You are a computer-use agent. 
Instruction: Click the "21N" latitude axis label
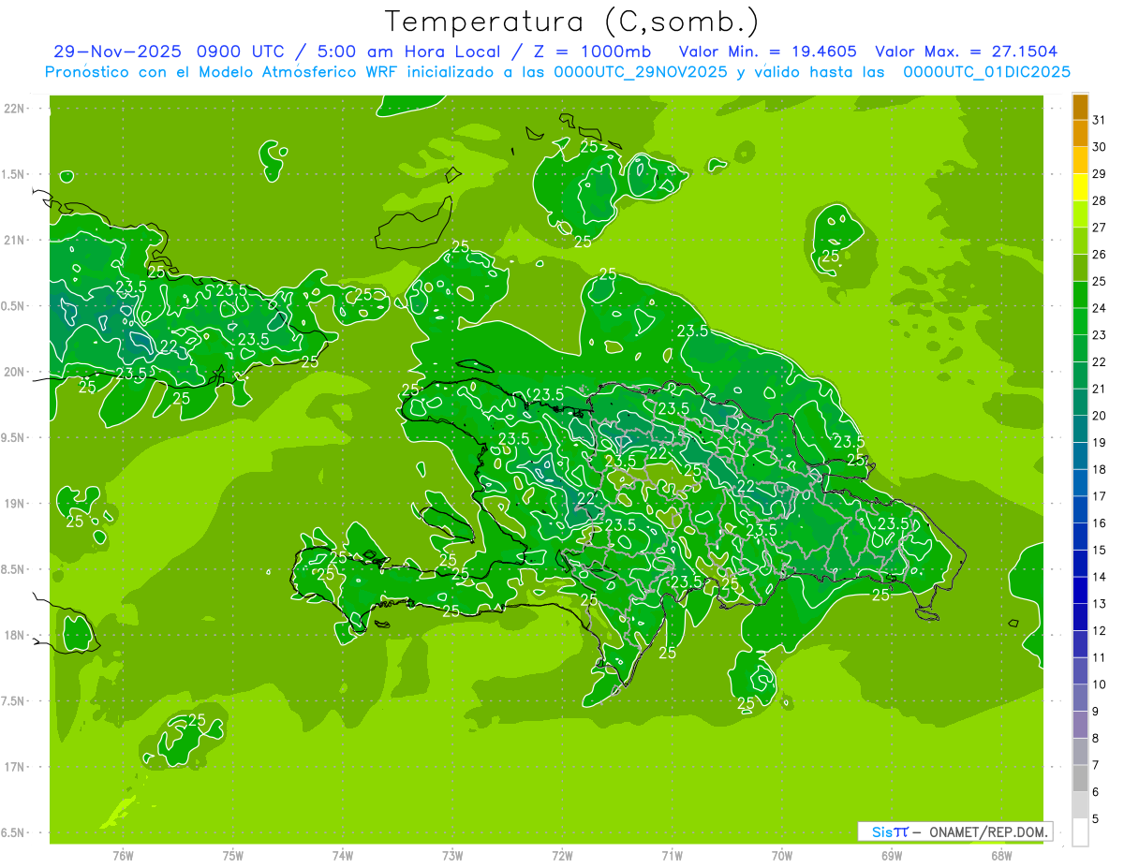tap(14, 240)
